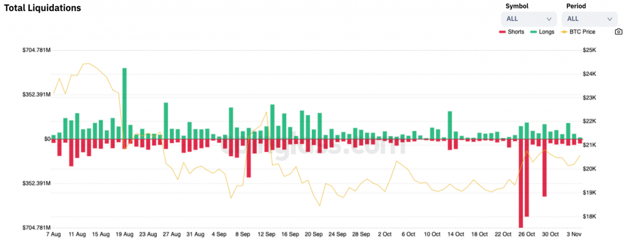Click the 6 Oct x-axis label
Screen dimensions: 625x243
pos(408,234)
